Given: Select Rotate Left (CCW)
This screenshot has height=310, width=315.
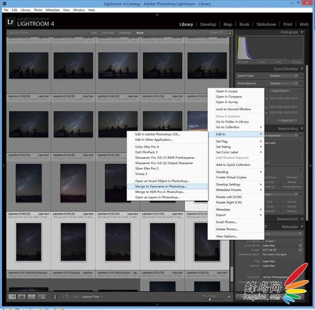Looking at the screenshot, I should [x=236, y=197].
